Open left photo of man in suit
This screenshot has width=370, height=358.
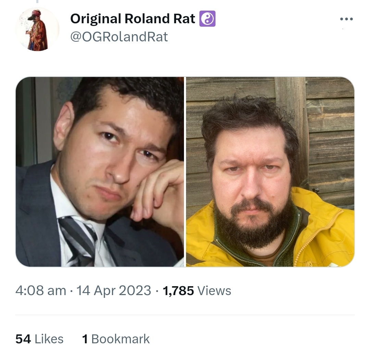click(x=100, y=172)
